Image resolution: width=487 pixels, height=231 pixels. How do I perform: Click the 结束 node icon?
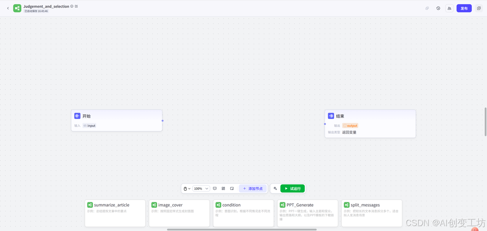point(331,116)
